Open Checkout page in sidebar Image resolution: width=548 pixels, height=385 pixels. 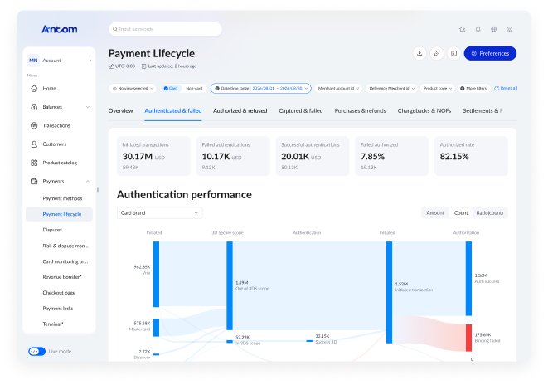point(59,293)
